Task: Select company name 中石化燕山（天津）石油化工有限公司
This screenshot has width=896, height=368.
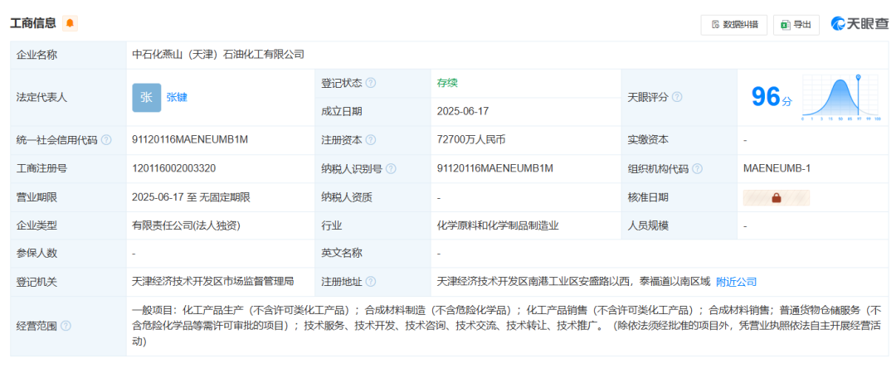Action: (218, 55)
